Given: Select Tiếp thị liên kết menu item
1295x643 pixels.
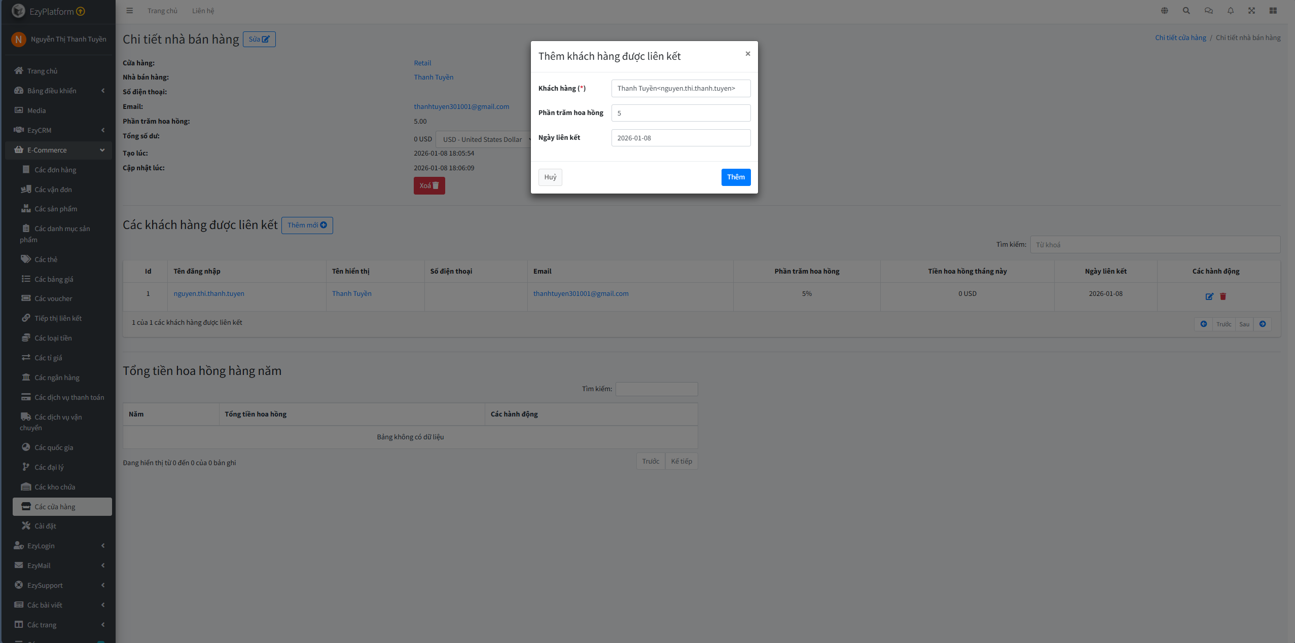Looking at the screenshot, I should coord(58,318).
